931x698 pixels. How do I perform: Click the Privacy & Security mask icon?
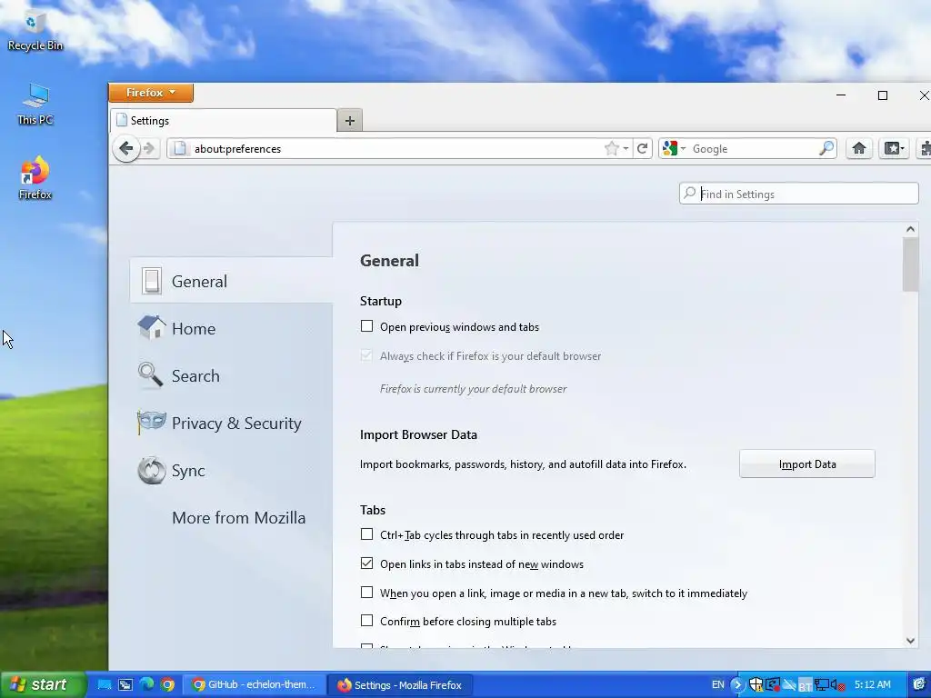coord(151,422)
